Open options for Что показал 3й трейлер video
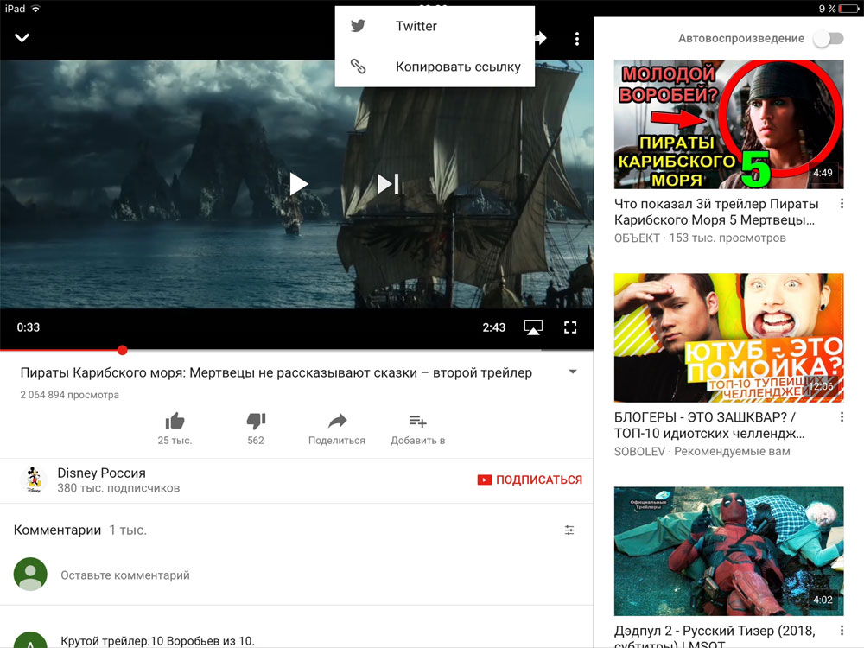864x648 pixels. 842,204
